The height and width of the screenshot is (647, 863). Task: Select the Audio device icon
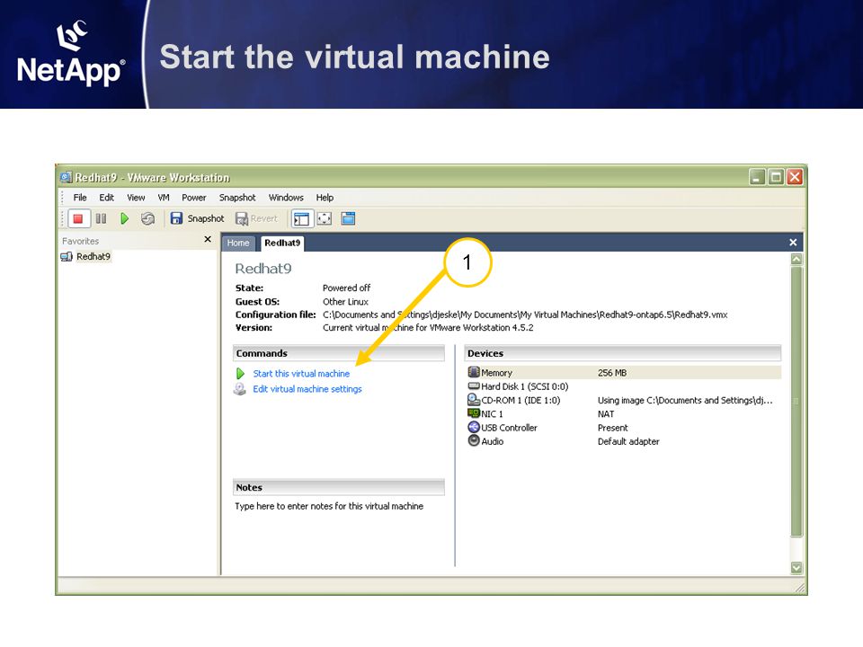pos(474,440)
